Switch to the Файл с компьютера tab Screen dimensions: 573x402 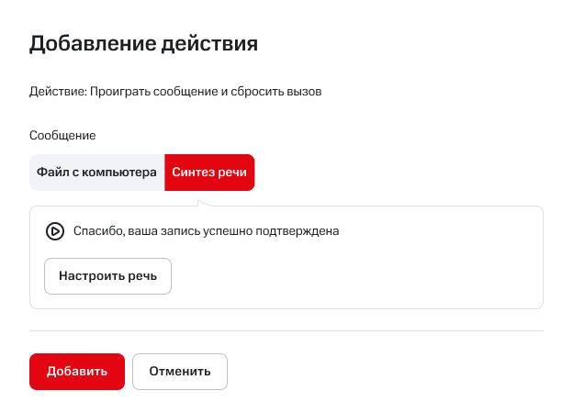click(x=96, y=173)
